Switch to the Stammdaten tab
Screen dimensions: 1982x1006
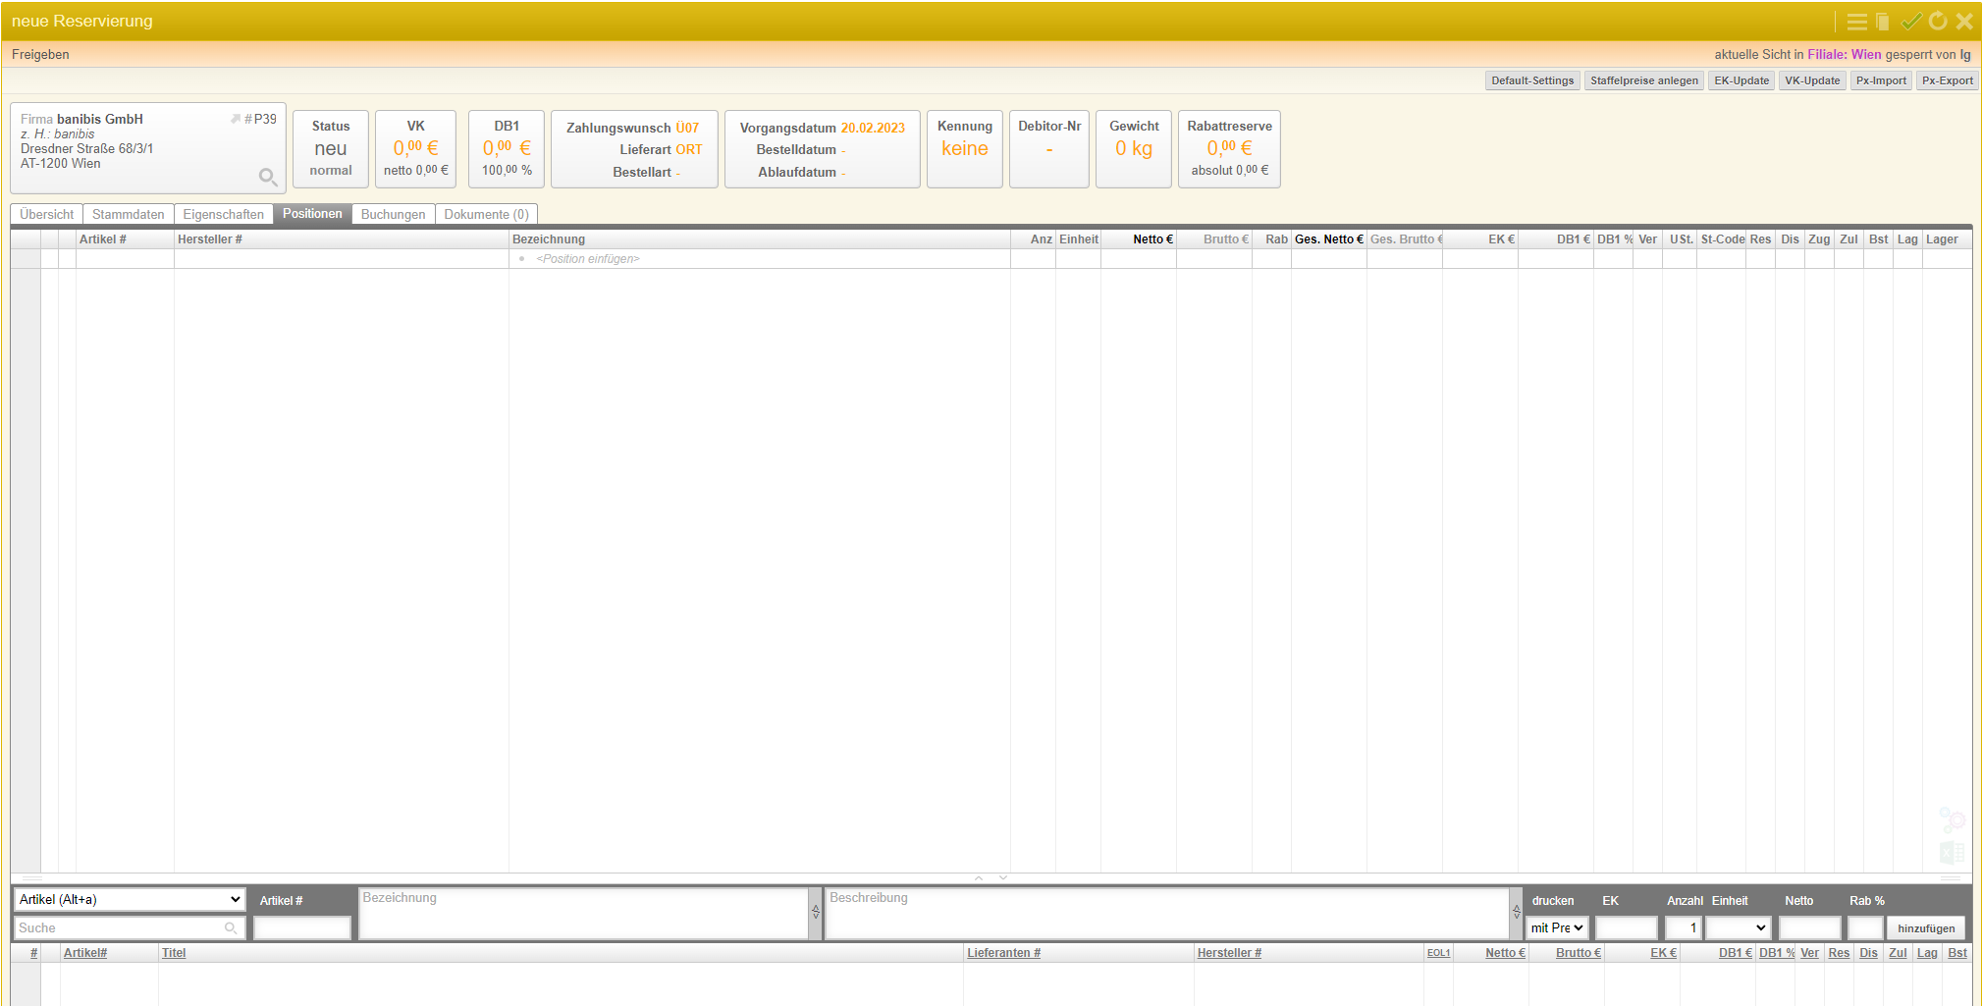(x=129, y=214)
